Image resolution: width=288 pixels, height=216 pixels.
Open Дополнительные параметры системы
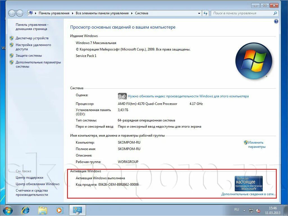(x=38, y=65)
